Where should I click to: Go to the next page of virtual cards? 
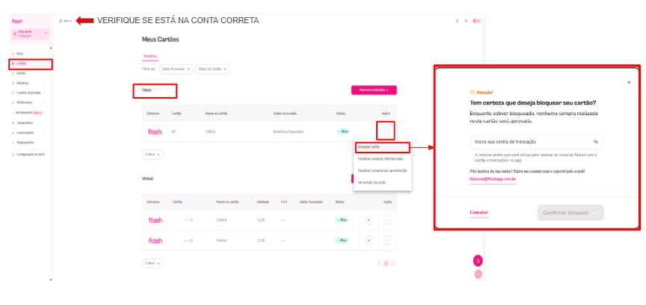point(393,263)
